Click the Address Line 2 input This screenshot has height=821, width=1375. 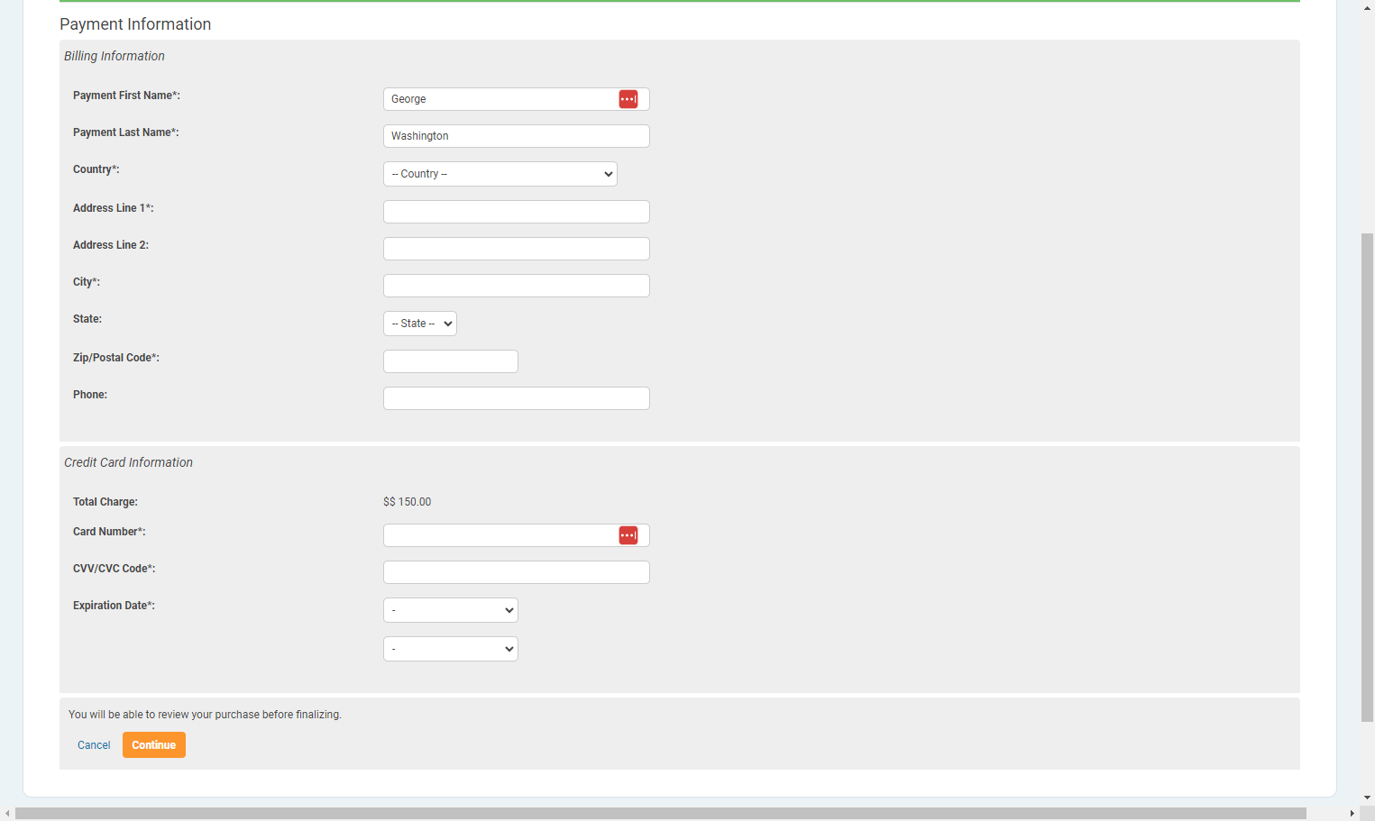tap(517, 249)
